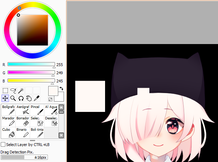This screenshot has width=218, height=162.
Task: Select the Rotate canvas tool
Action: 21,98
